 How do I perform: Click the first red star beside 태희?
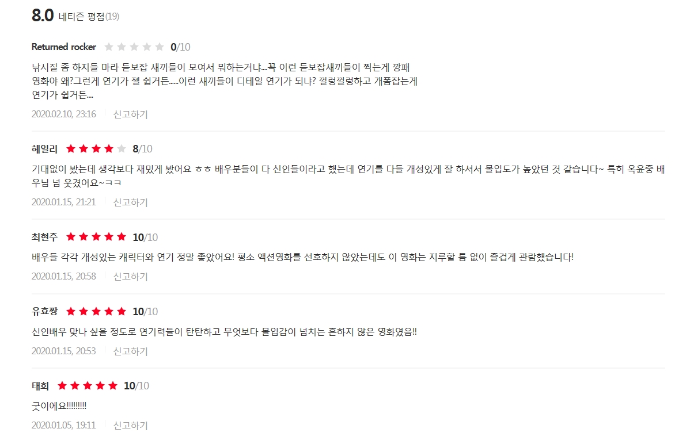[x=62, y=386]
